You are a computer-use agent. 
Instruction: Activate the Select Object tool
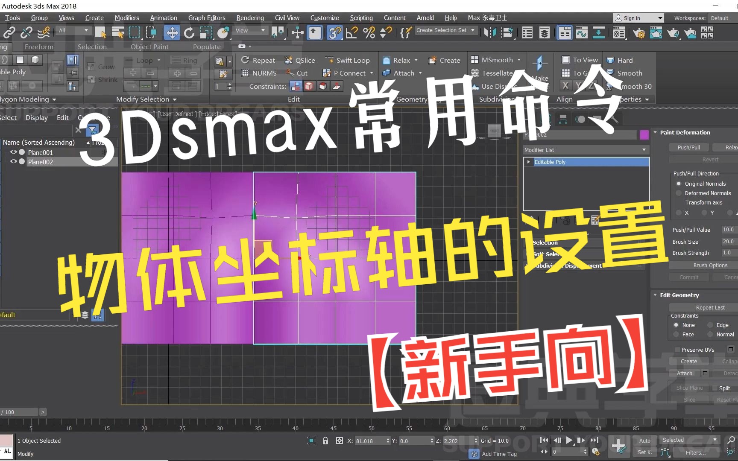point(100,32)
